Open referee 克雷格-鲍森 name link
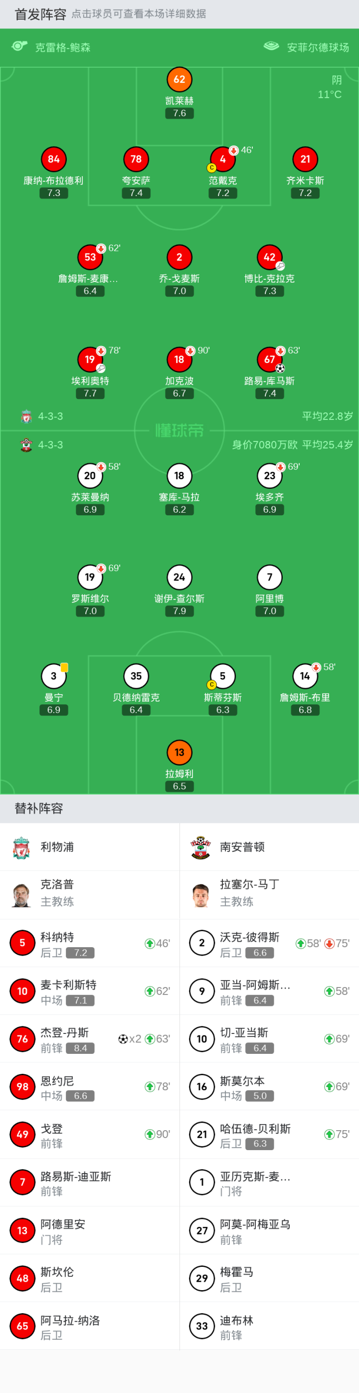Image resolution: width=359 pixels, height=1393 pixels. [63, 47]
